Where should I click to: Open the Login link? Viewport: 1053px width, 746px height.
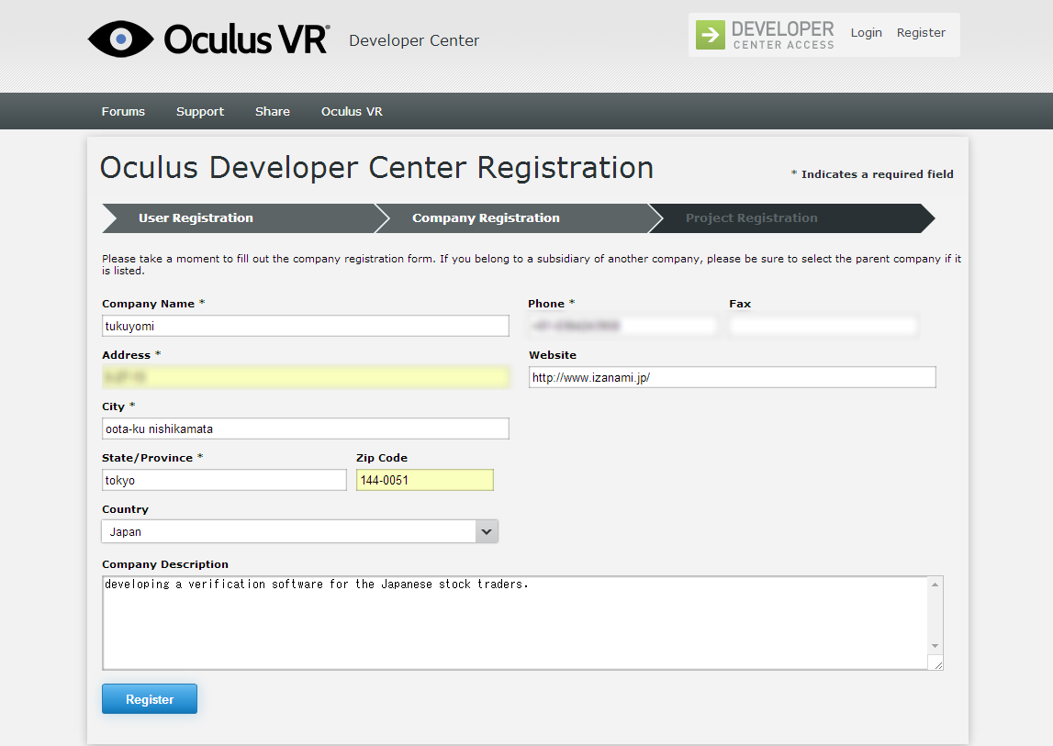click(866, 32)
